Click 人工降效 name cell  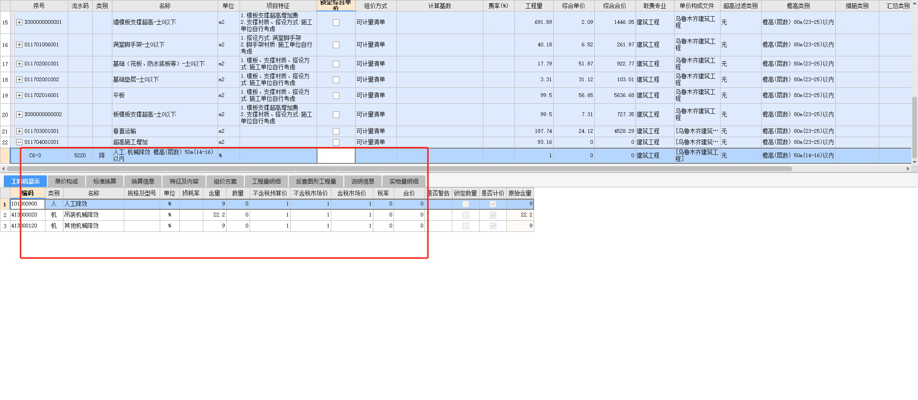(x=94, y=204)
